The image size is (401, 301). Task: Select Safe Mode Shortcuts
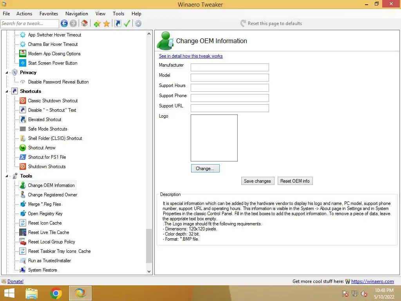[x=47, y=129]
